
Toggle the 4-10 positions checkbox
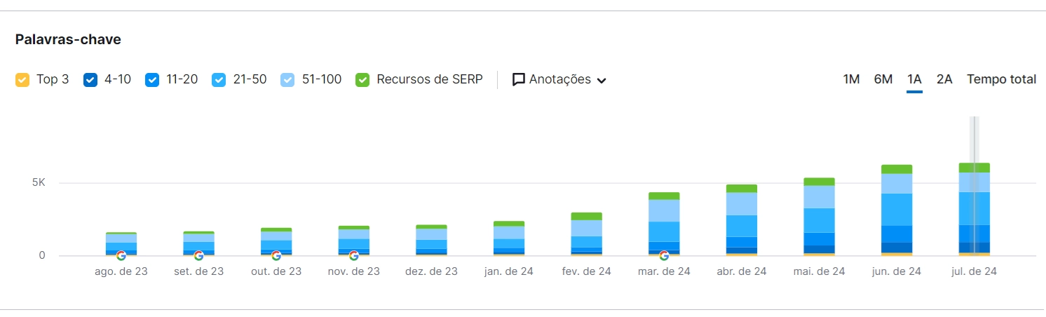90,80
